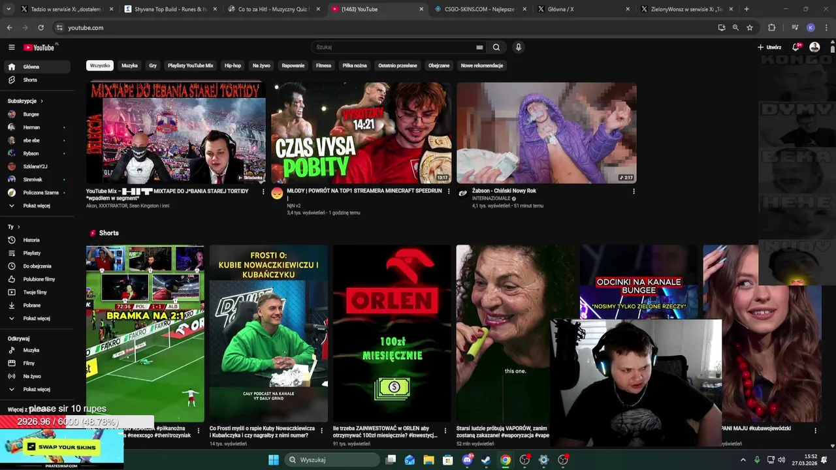Select the Piłka nożna filter chip
The image size is (836, 470).
[x=355, y=65]
